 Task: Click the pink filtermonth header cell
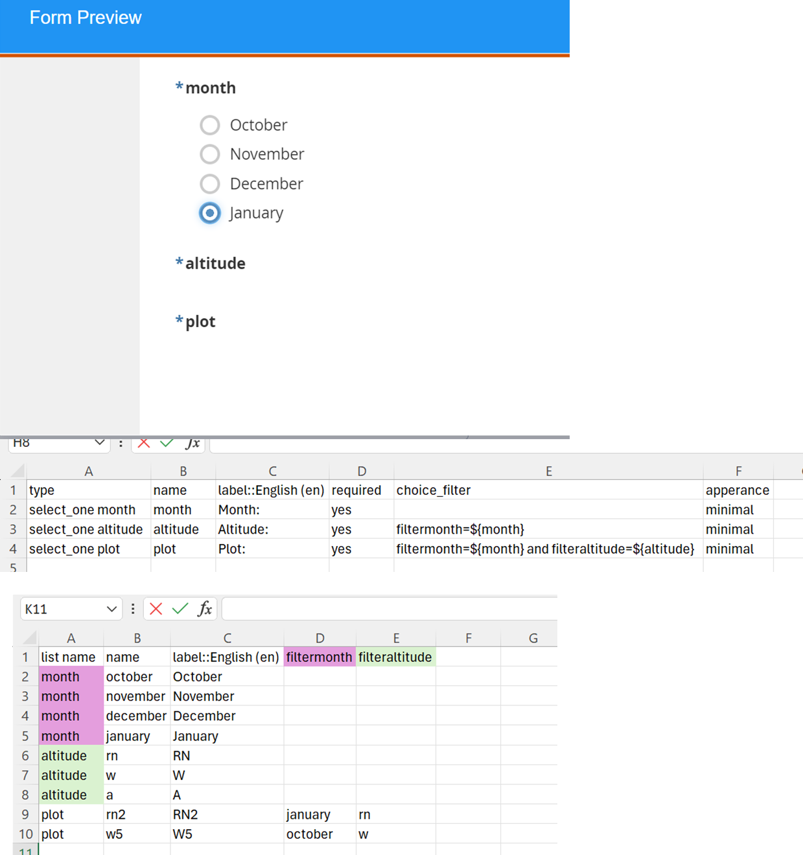coord(319,657)
